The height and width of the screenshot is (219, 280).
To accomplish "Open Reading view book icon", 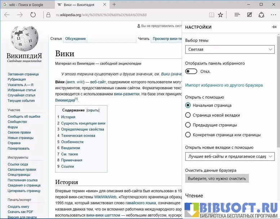I will (212, 15).
